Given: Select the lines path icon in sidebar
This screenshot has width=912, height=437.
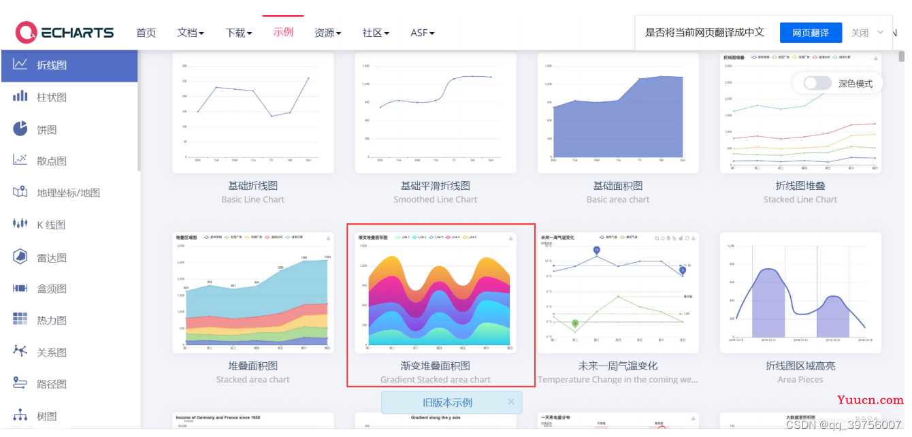Looking at the screenshot, I should [20, 384].
